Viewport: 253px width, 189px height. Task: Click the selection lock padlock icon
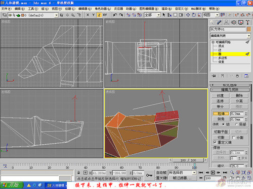[78, 172]
